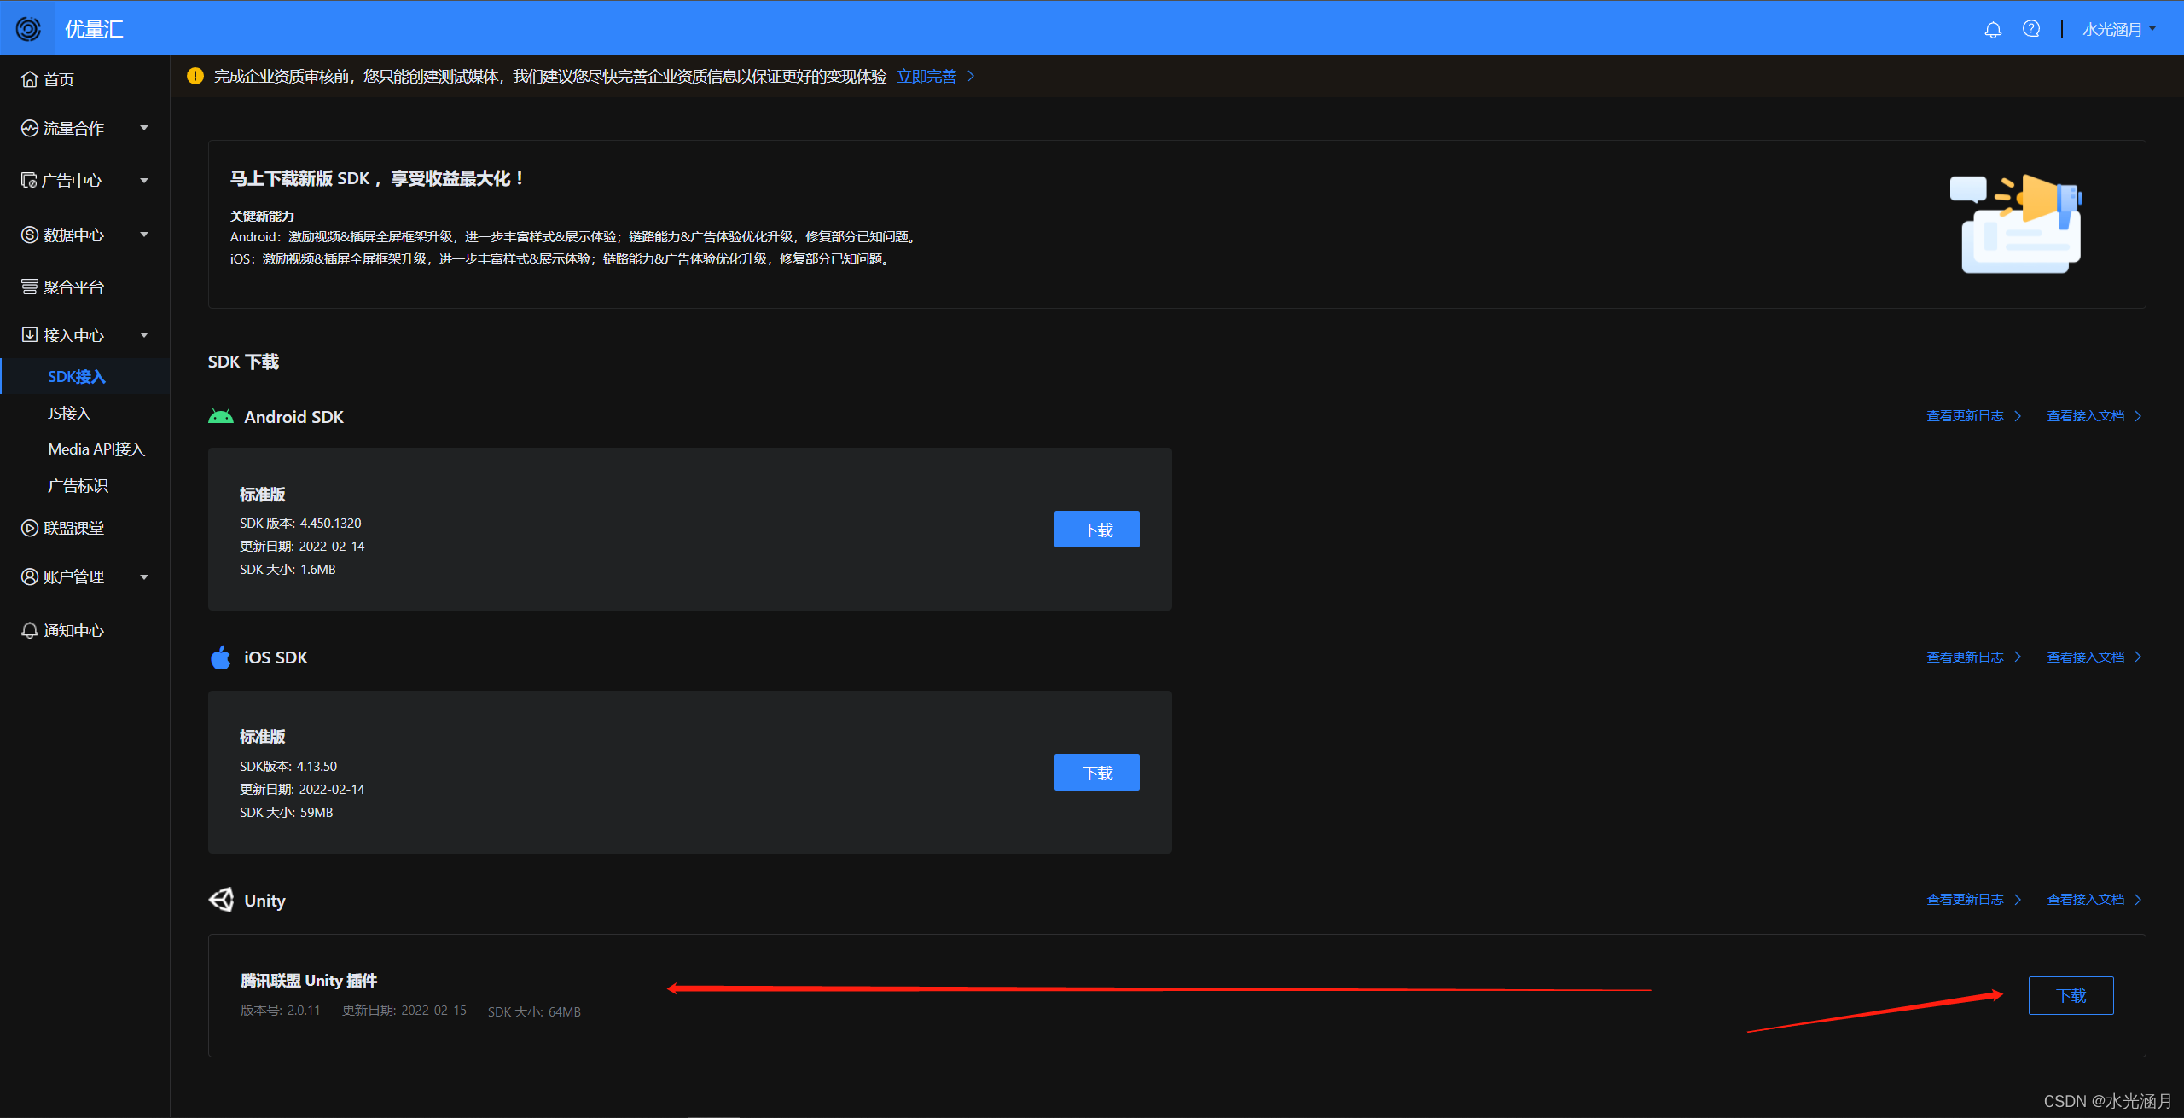Select the JS接入 submenu item
2184x1118 pixels.
click(x=70, y=414)
